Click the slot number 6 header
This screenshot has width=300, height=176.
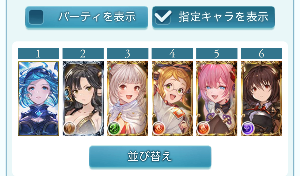[261, 54]
